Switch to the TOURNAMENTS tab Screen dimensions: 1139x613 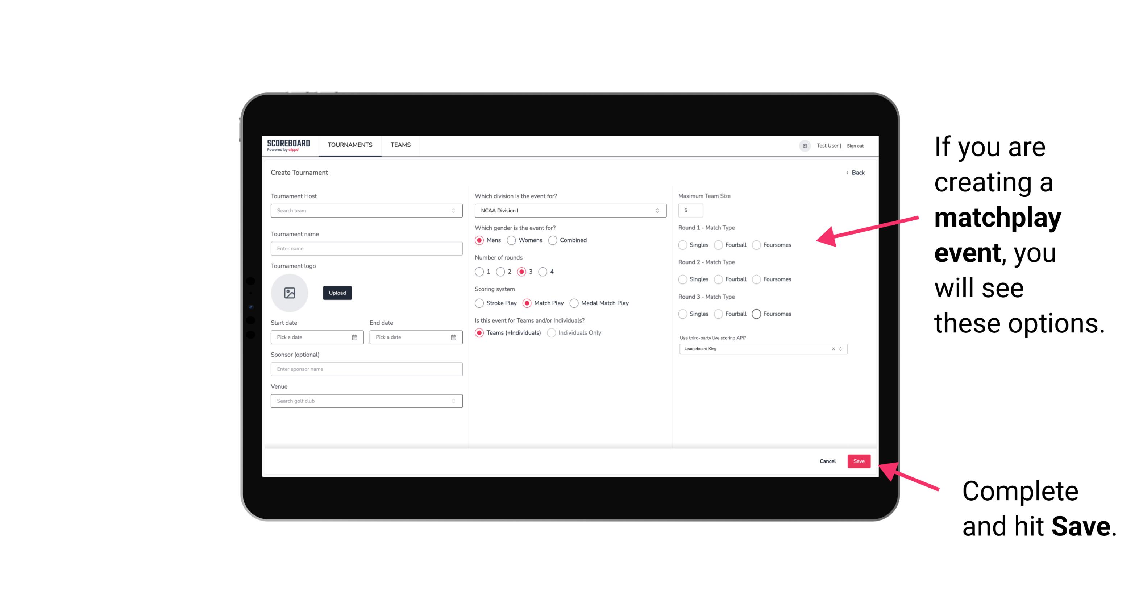click(349, 145)
